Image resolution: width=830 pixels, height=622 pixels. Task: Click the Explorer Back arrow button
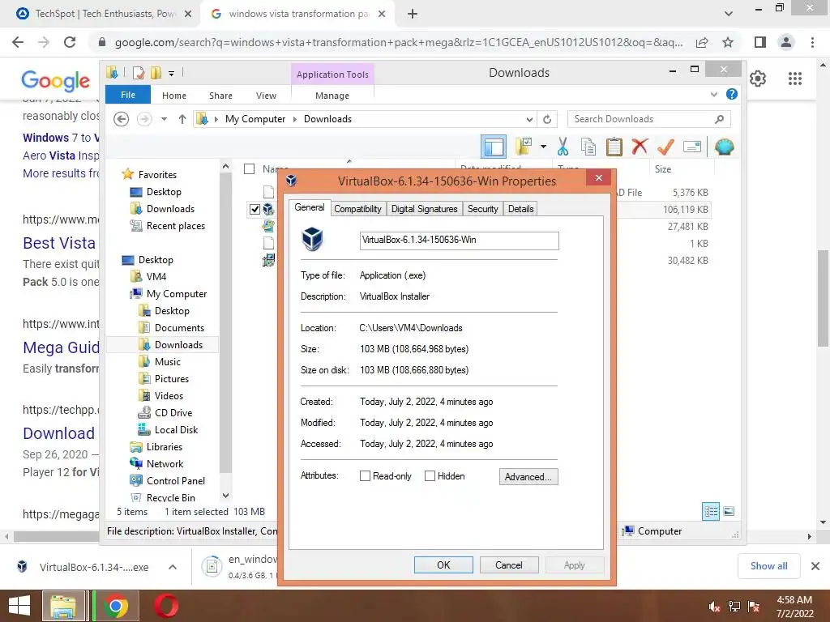[x=122, y=119]
